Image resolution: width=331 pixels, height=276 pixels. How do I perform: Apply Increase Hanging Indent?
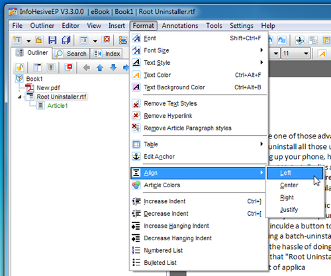point(199,226)
